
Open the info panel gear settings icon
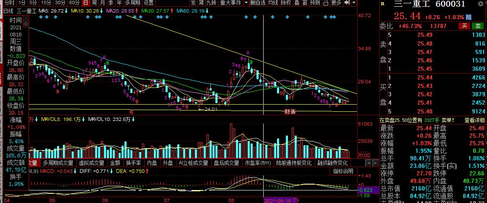pos(26,23)
